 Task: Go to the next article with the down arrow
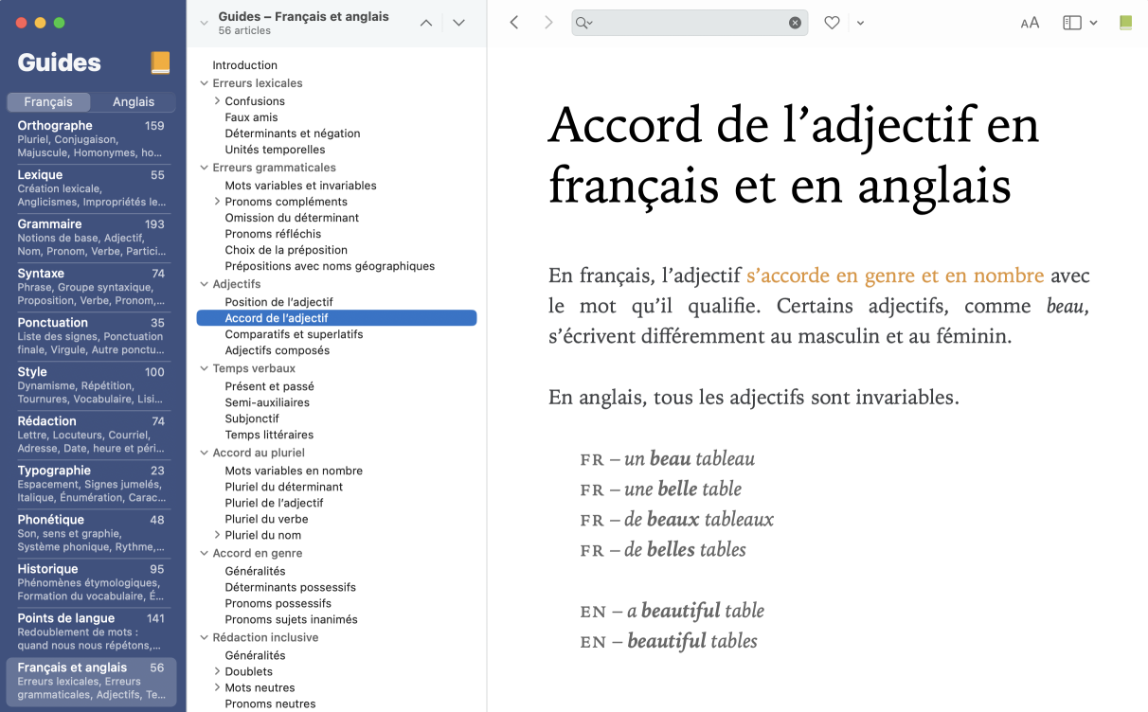pyautogui.click(x=458, y=22)
